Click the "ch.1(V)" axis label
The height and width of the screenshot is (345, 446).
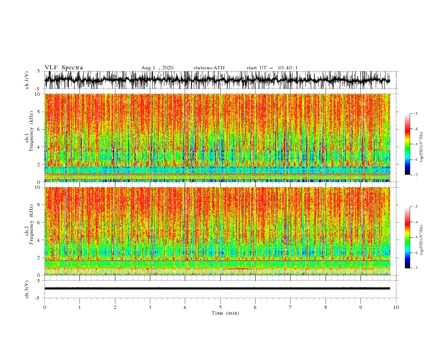(27, 80)
